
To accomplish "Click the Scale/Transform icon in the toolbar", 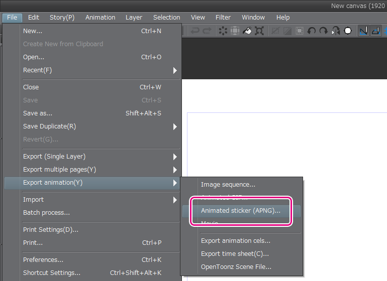I will pos(259,31).
